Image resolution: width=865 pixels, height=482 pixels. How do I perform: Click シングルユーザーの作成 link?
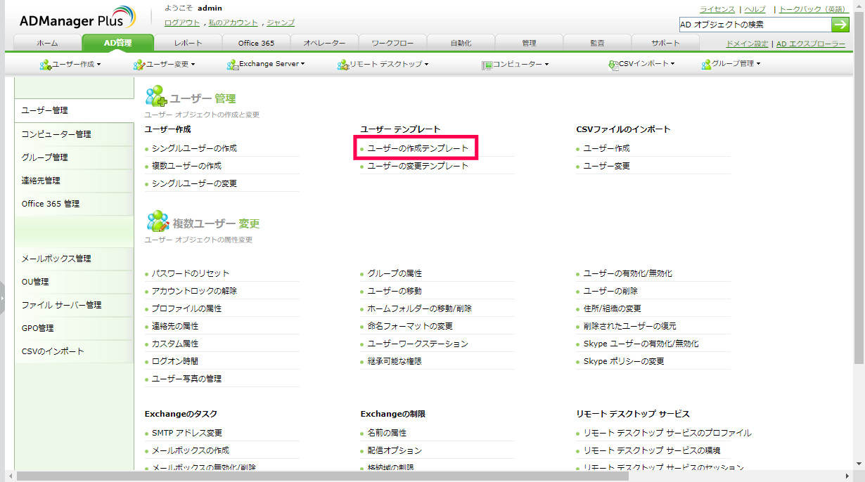pos(194,148)
